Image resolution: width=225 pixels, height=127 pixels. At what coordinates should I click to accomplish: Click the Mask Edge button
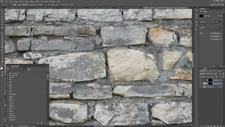coord(216,34)
